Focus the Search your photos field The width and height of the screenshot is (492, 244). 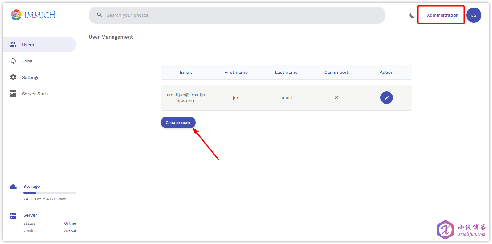point(237,15)
